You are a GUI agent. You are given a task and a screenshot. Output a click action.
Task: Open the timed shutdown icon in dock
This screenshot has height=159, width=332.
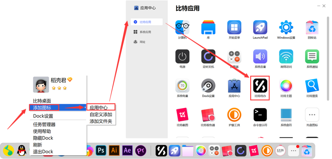(240, 150)
